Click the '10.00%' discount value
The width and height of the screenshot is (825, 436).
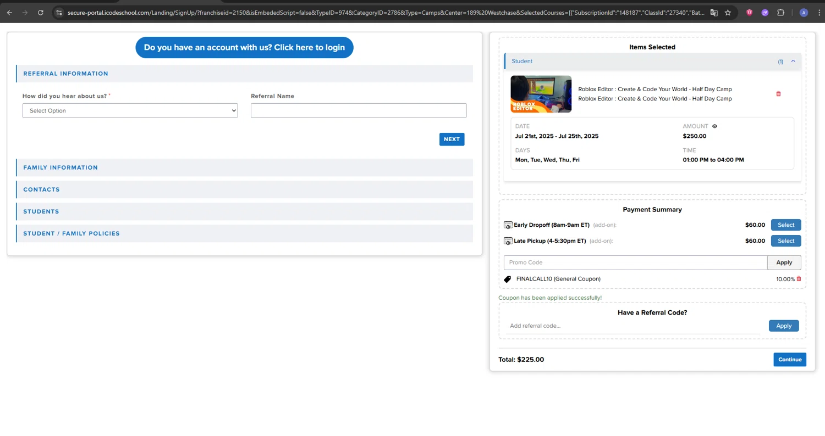[785, 280]
